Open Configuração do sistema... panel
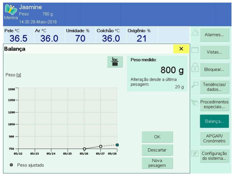The width and height of the screenshot is (236, 179). [x=215, y=156]
